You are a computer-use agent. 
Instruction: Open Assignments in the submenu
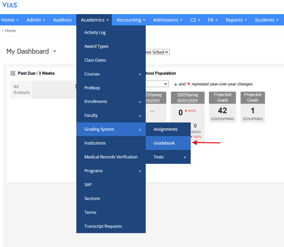(x=166, y=129)
